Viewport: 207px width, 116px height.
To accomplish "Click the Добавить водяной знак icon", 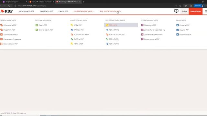I will 142,34.
